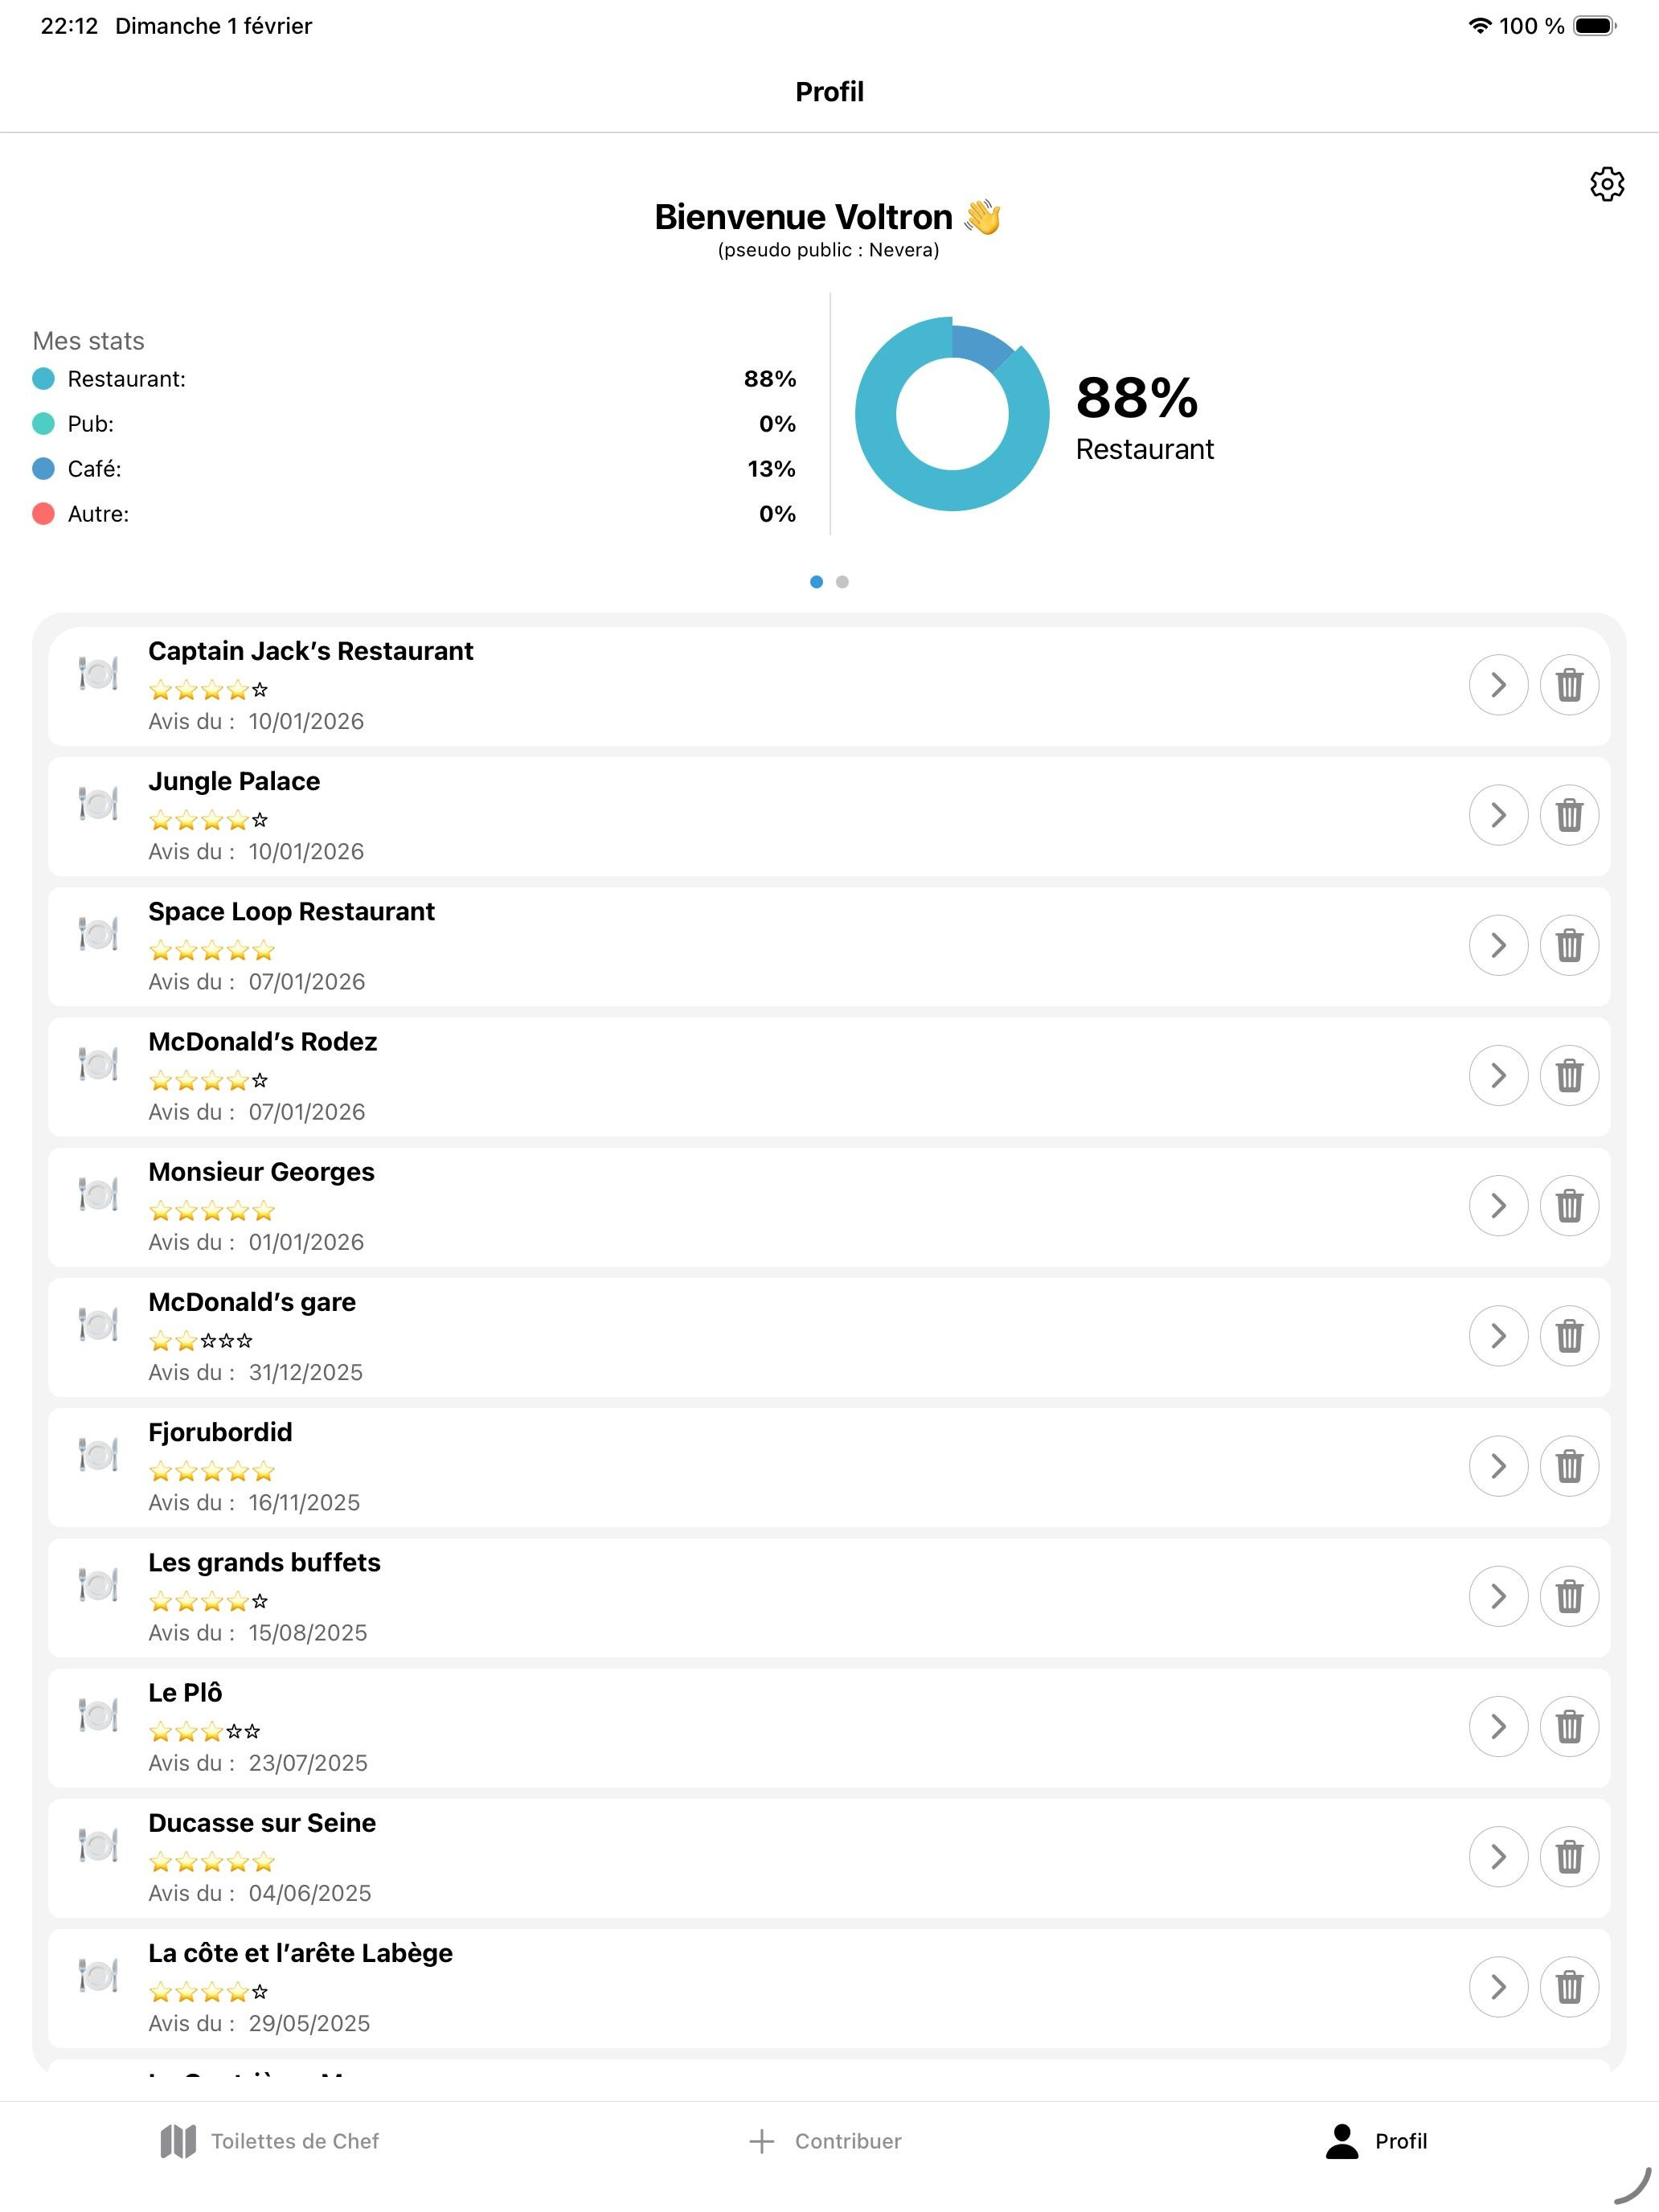Delete the Captain Jack's Restaurant review
This screenshot has height=2212, width=1659.
[1569, 685]
